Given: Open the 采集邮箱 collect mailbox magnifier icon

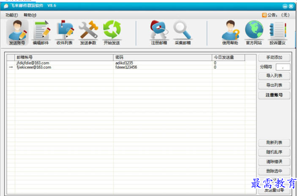Looking at the screenshot, I should tap(183, 32).
